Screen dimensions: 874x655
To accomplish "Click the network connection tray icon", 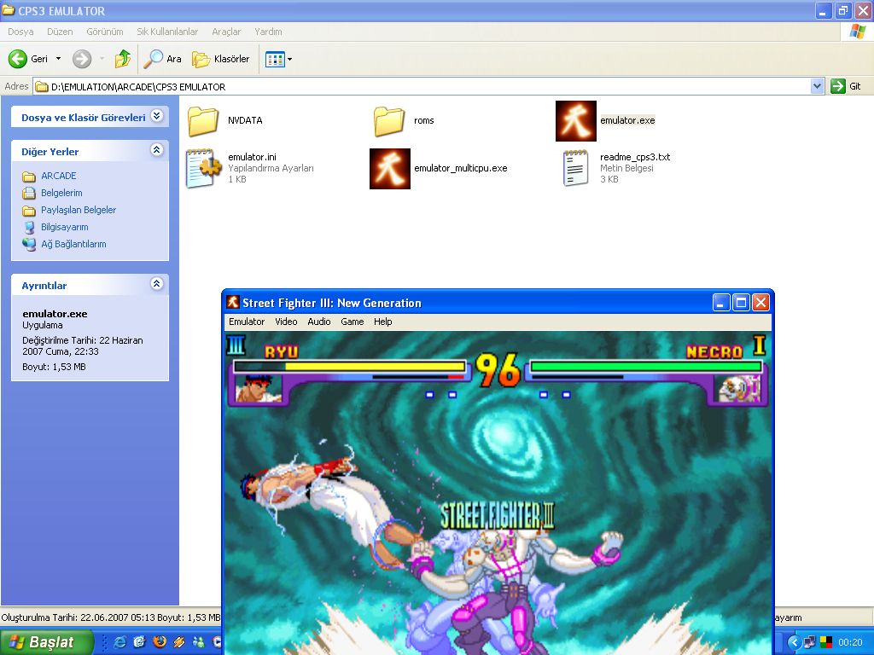I will pos(809,642).
